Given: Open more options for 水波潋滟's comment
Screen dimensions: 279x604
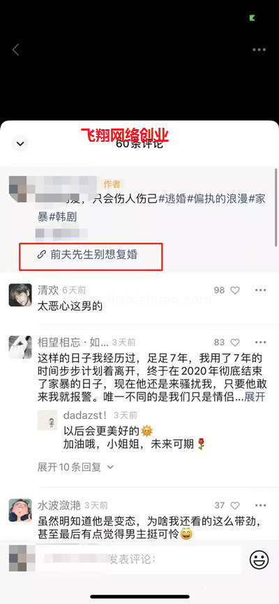Looking at the screenshot, I should click(261, 505).
